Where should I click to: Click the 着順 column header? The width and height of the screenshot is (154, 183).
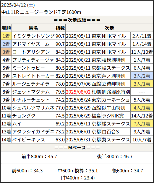pyautogui.click(x=6, y=28)
